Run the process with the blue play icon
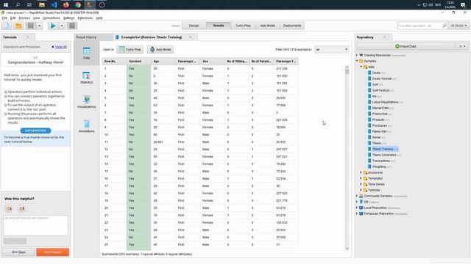Screen dimensions: 471x264 click(53, 26)
